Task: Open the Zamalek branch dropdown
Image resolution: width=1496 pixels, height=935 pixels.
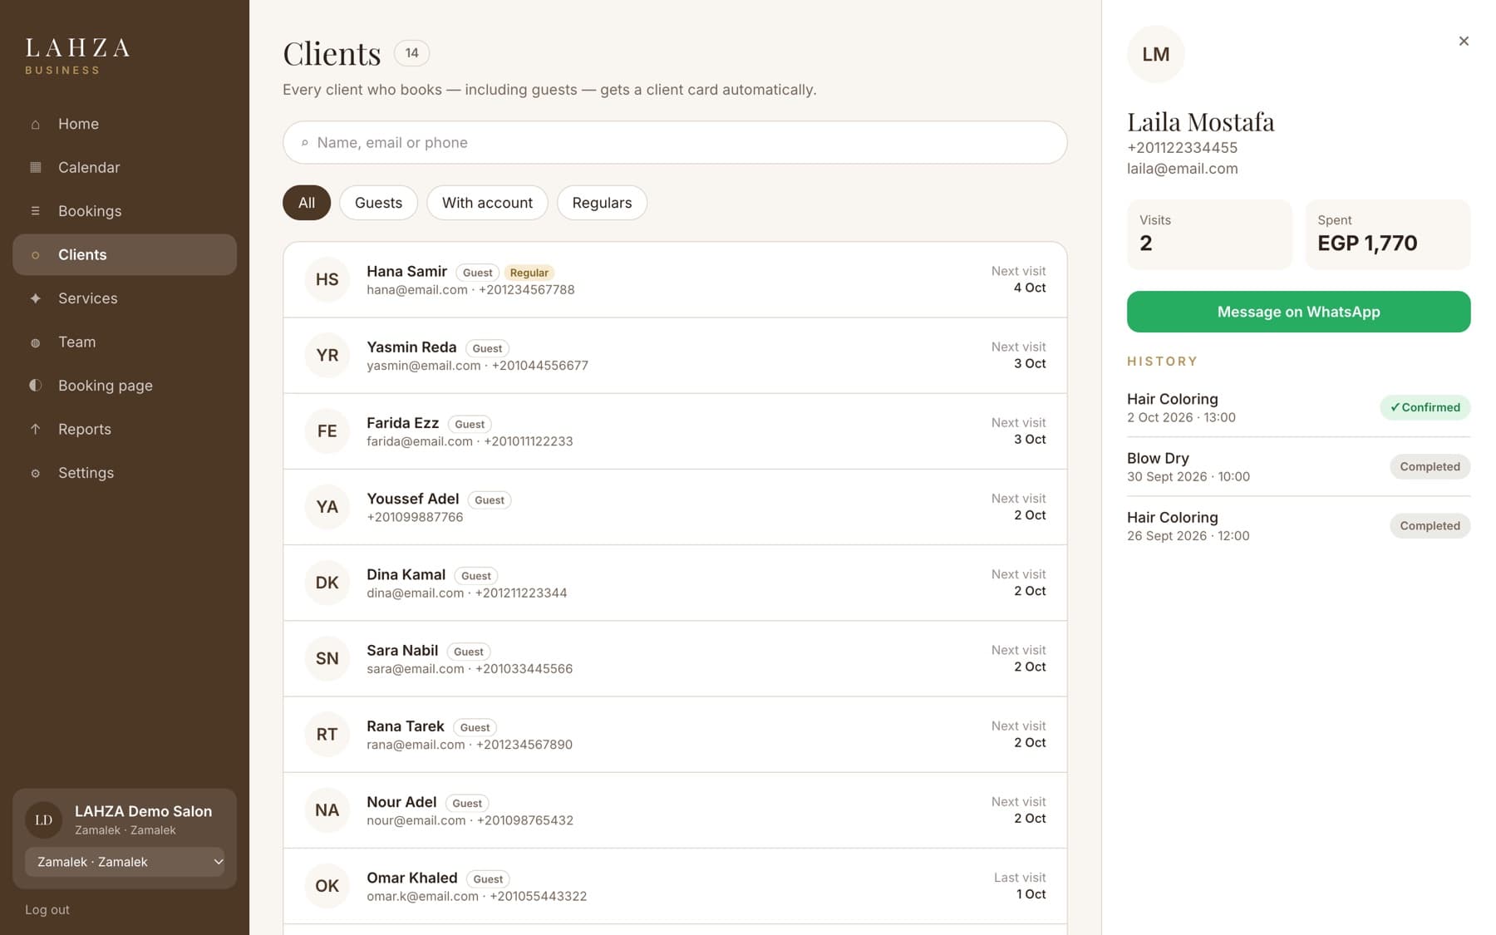Action: [125, 862]
